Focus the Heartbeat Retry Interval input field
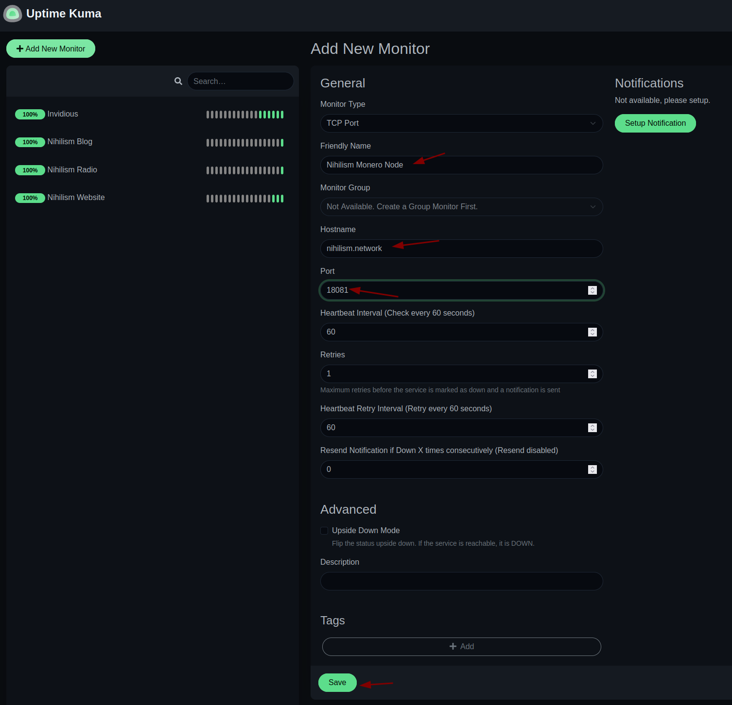The width and height of the screenshot is (732, 705). [x=461, y=428]
